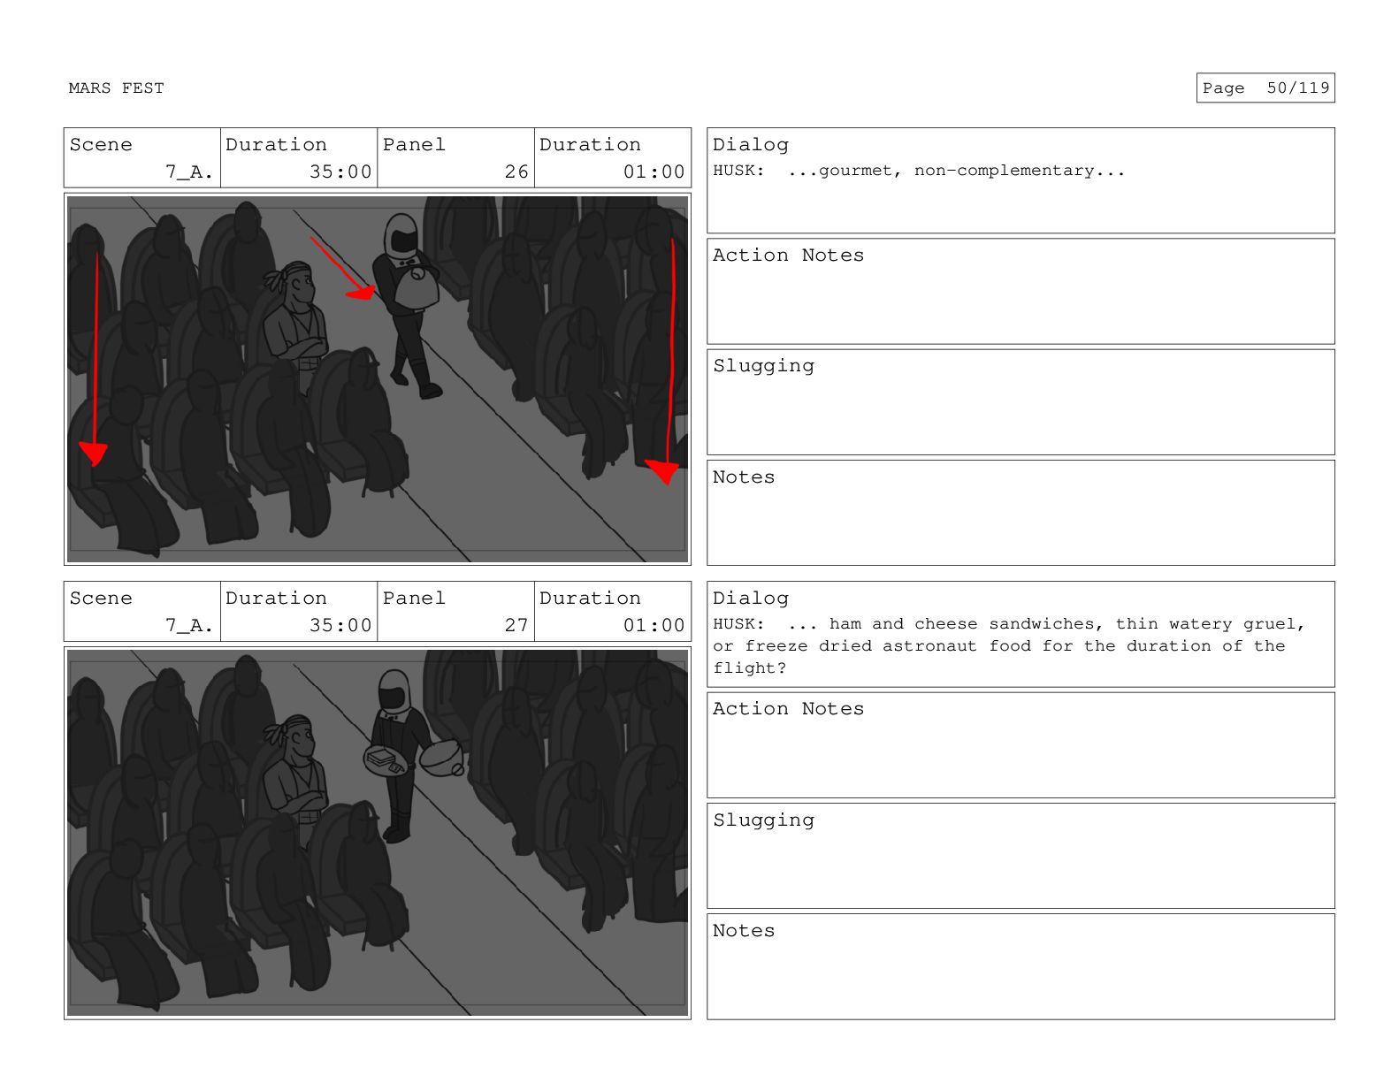1399x1083 pixels.
Task: Select the panel number 26 cell
Action: [x=455, y=158]
